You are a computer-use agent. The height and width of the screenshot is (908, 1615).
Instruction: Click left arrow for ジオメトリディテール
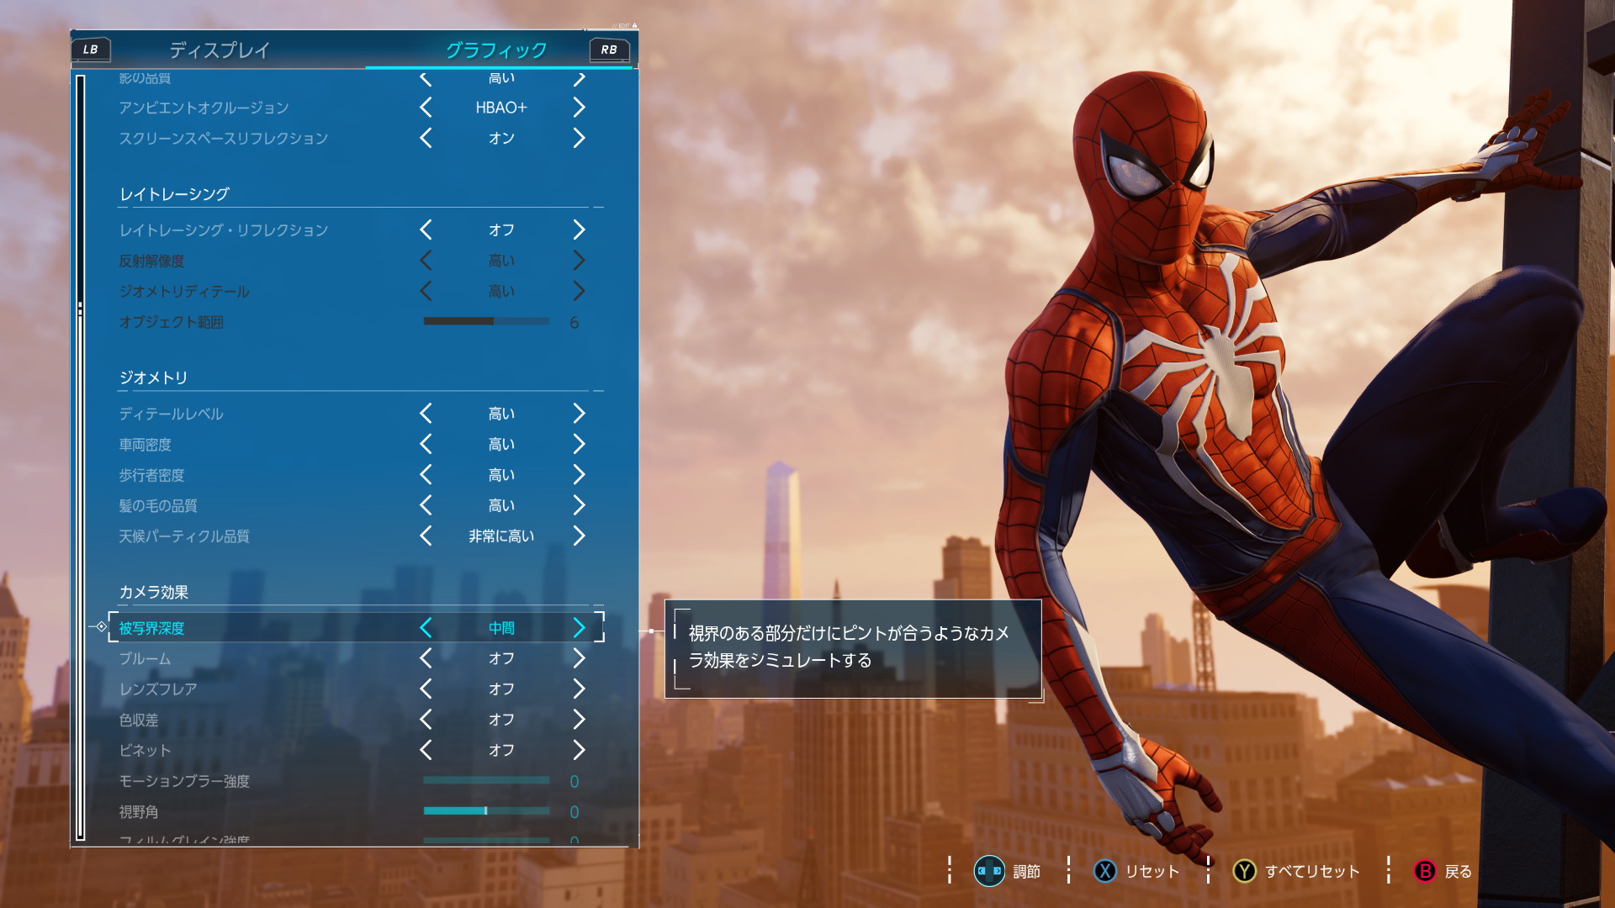(x=426, y=291)
